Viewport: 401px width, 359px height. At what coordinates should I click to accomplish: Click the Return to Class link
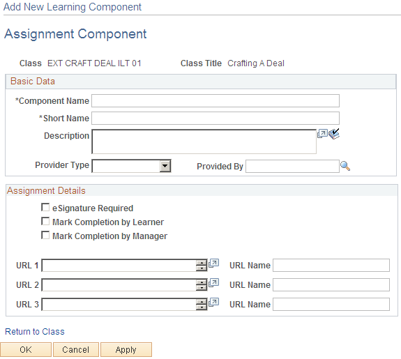tap(35, 332)
